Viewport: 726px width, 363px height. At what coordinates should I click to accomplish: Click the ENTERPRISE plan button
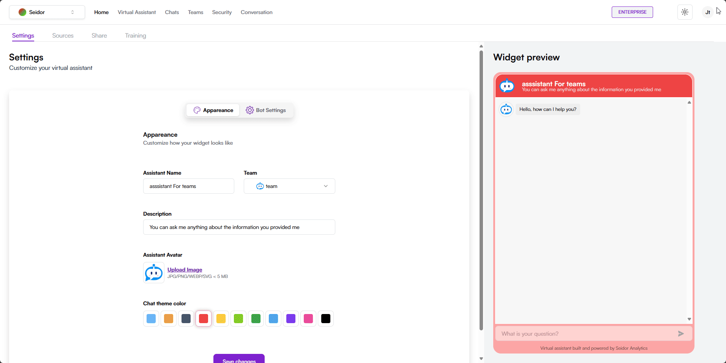(632, 12)
